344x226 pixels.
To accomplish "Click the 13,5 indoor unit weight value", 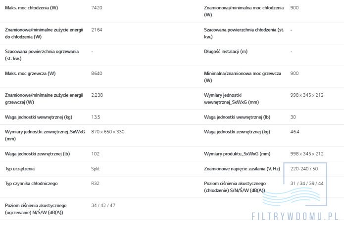I will 96,117.
